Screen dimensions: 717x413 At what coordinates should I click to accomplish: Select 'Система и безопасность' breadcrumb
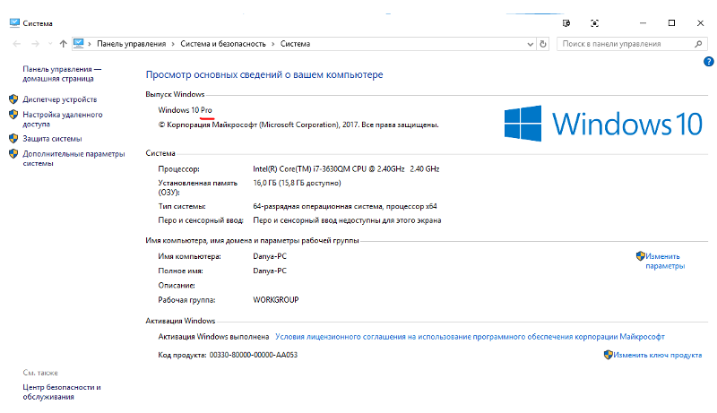point(223,44)
